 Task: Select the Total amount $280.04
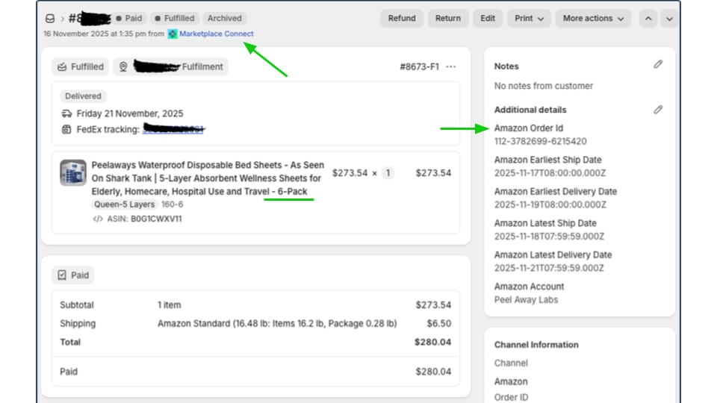pyautogui.click(x=433, y=343)
